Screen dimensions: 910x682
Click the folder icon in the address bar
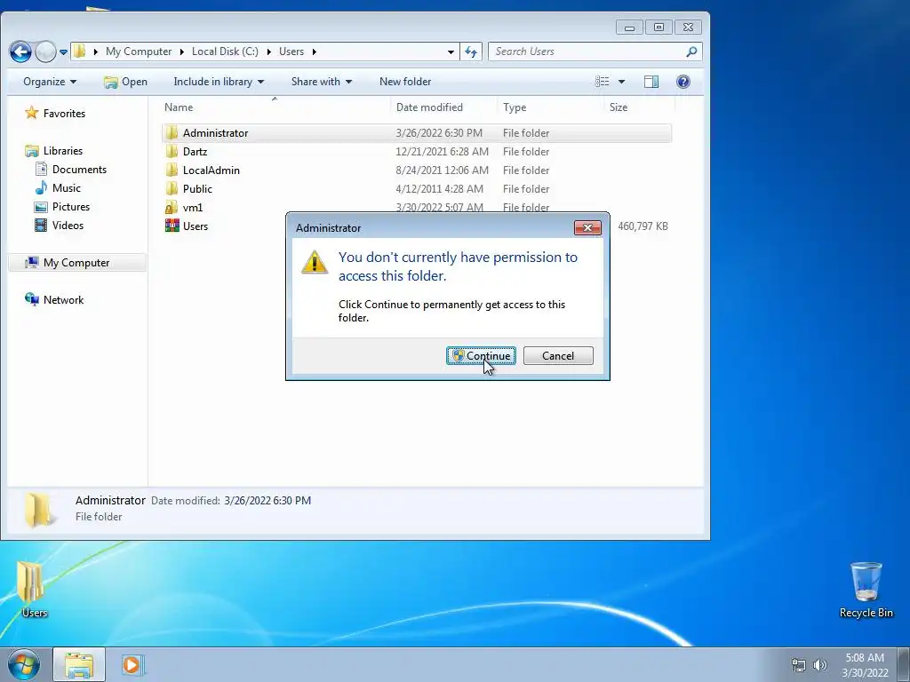79,51
